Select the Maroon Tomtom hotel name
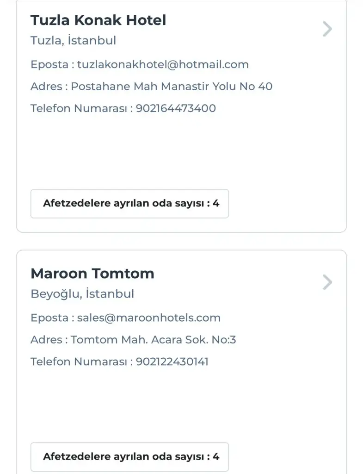 tap(92, 273)
